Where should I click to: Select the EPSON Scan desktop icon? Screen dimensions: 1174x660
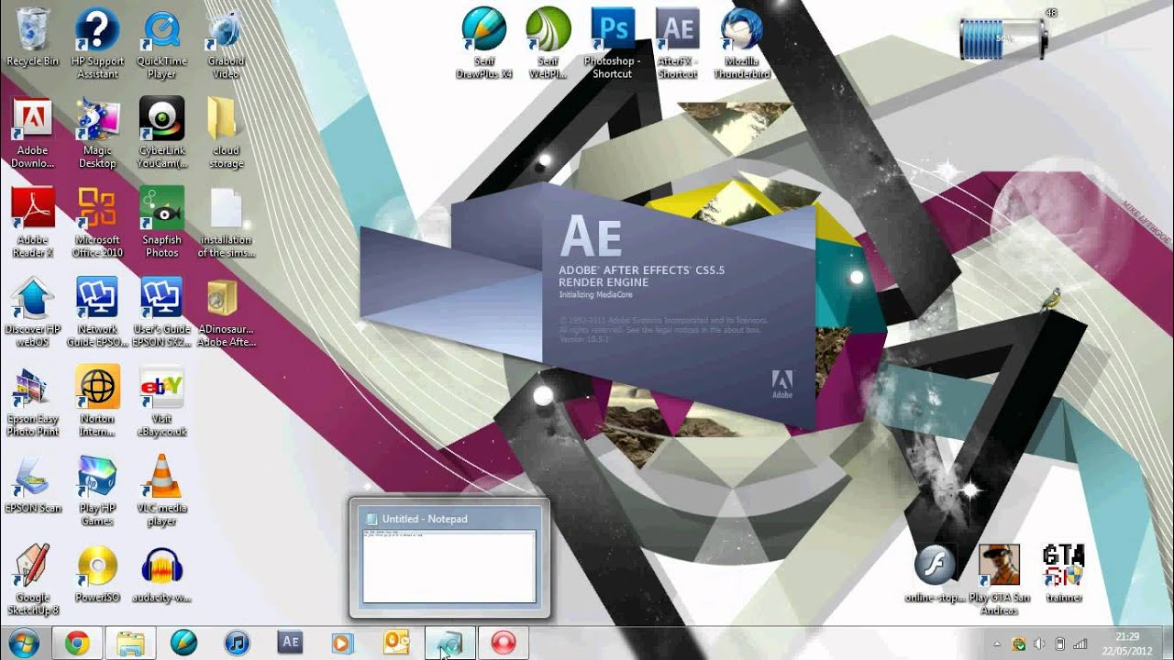point(32,484)
